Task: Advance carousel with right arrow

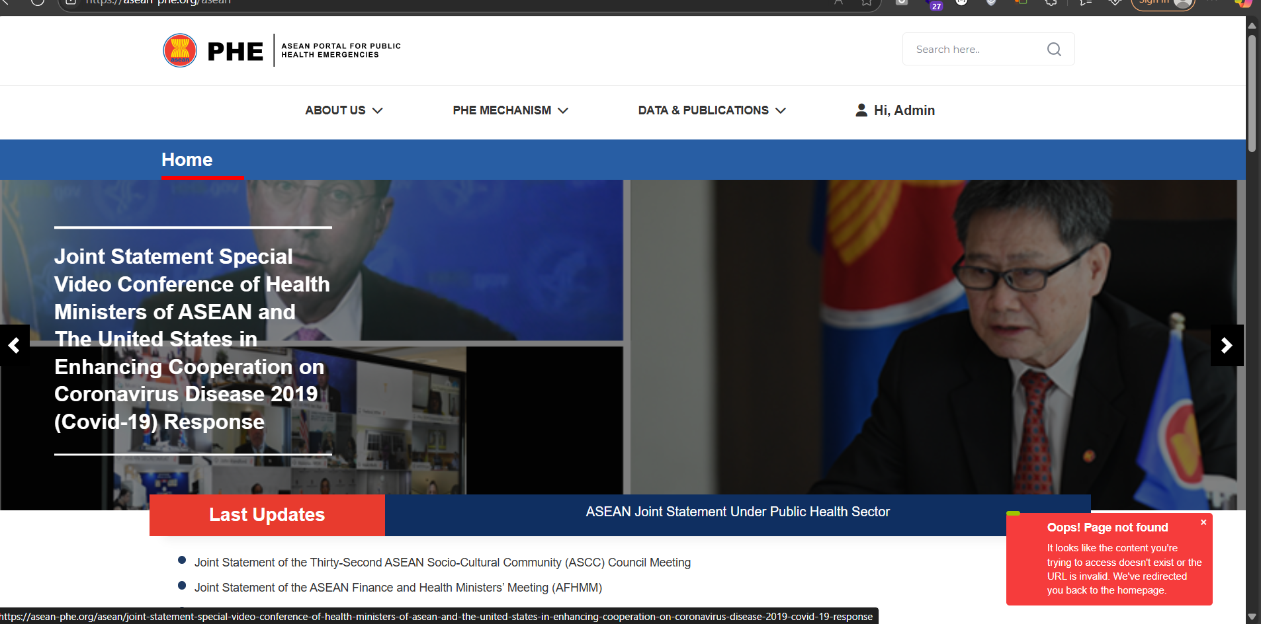Action: (x=1227, y=345)
